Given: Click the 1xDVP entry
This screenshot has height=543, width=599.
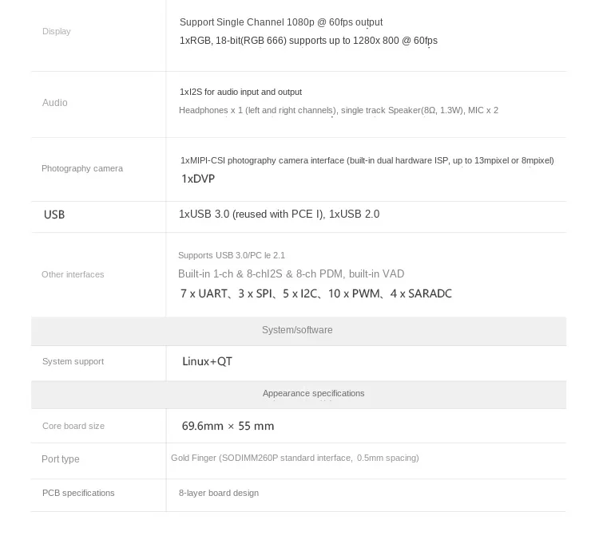Looking at the screenshot, I should pyautogui.click(x=197, y=179).
